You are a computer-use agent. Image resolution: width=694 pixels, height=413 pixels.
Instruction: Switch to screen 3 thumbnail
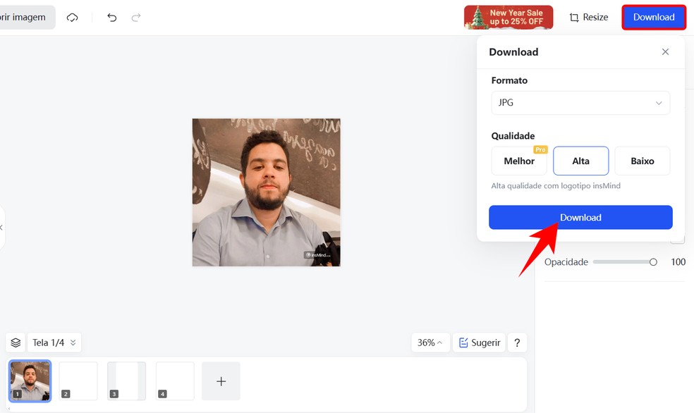click(x=126, y=381)
